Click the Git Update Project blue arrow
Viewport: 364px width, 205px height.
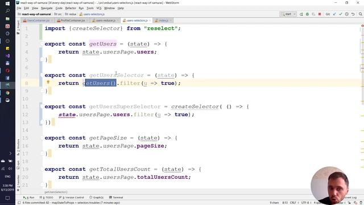pyautogui.click(x=334, y=14)
